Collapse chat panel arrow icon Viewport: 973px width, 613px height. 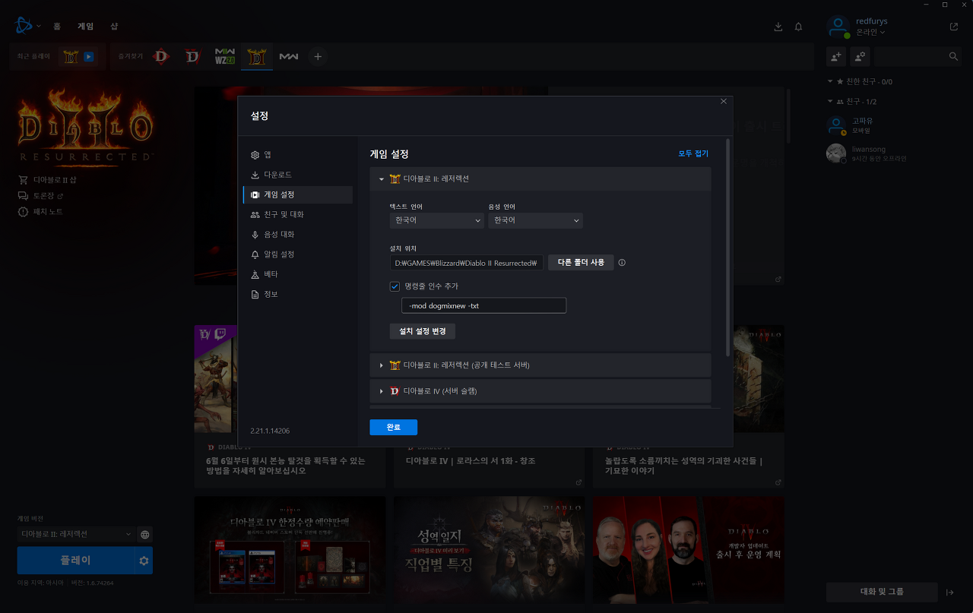click(x=949, y=592)
